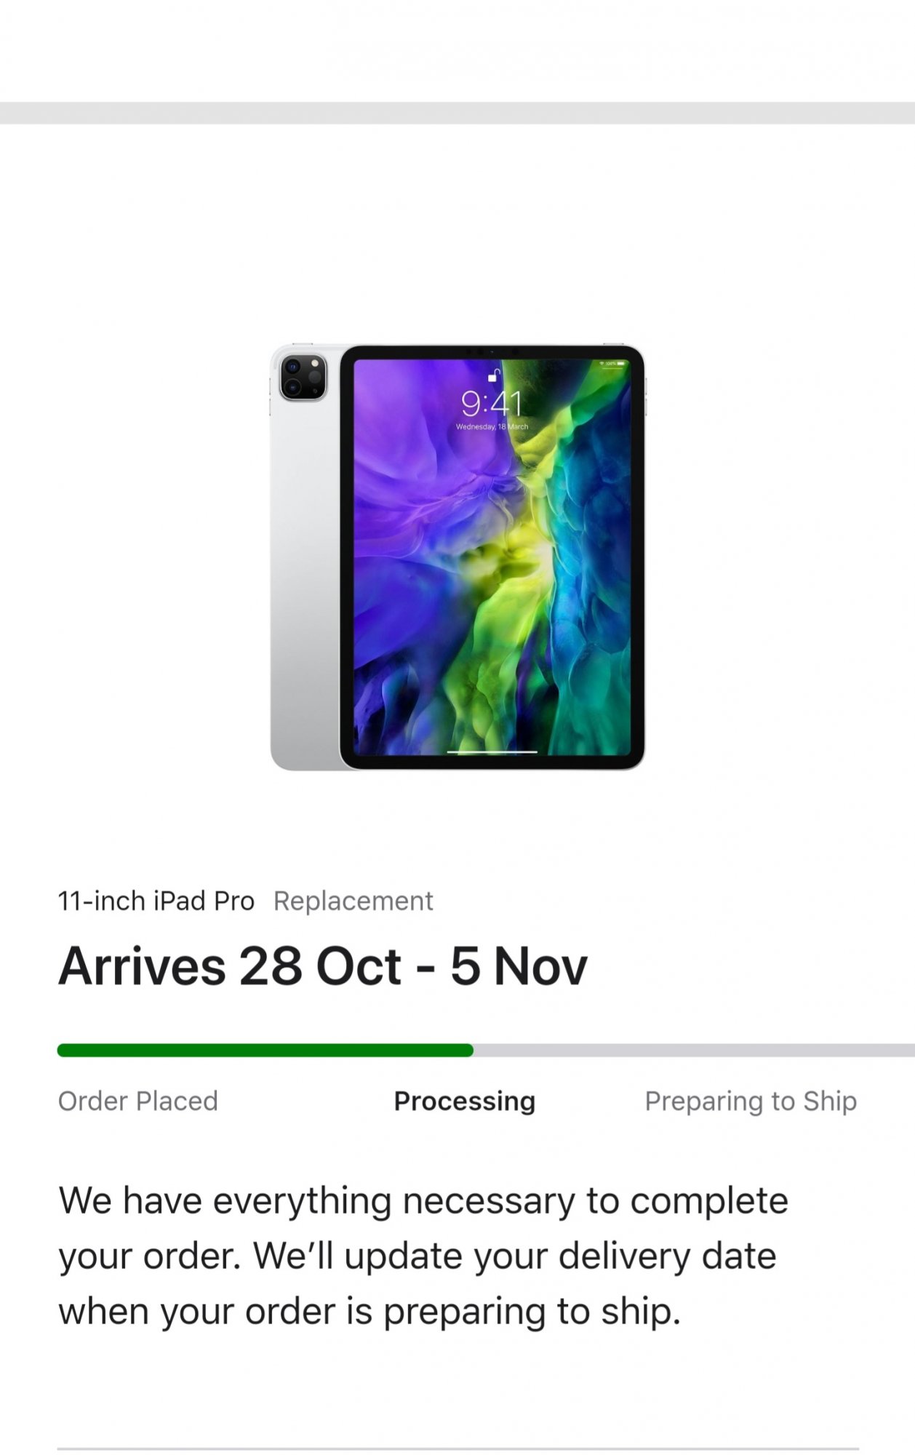Click the battery indicator on iPad screen

pyautogui.click(x=620, y=363)
